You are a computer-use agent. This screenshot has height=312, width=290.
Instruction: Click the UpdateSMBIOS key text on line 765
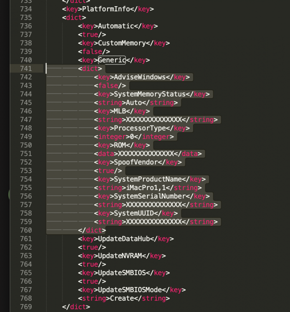tap(122, 273)
